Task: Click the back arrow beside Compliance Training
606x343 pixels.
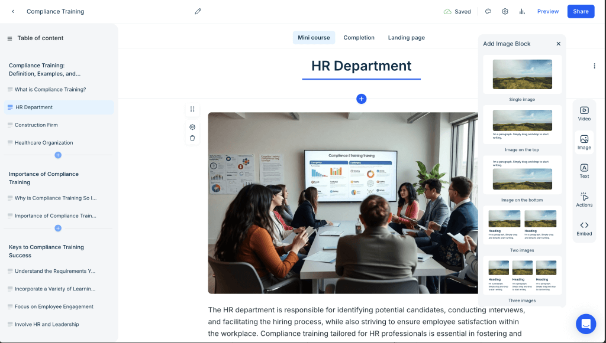Action: [13, 11]
